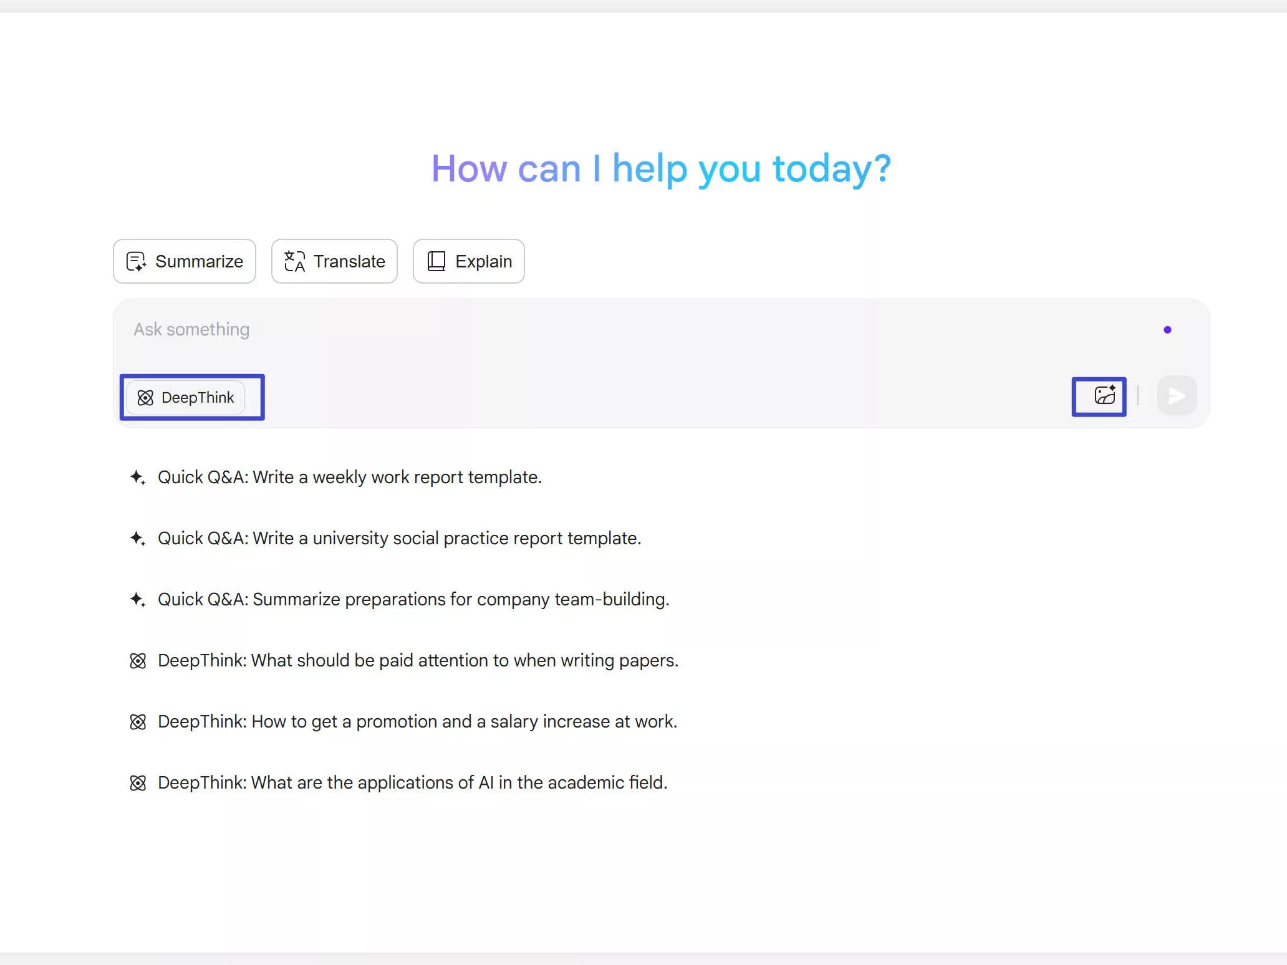
Task: Click the Summarize icon
Action: [136, 261]
